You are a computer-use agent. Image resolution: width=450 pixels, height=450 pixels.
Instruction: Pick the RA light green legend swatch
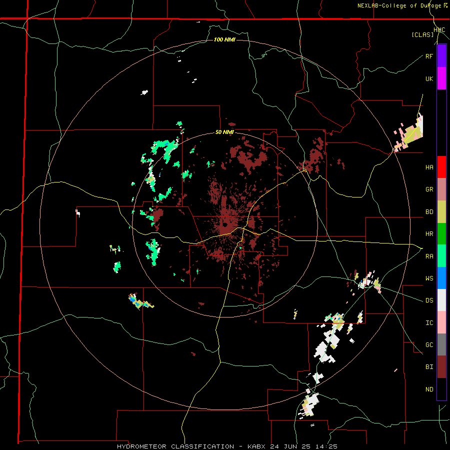tap(441, 256)
